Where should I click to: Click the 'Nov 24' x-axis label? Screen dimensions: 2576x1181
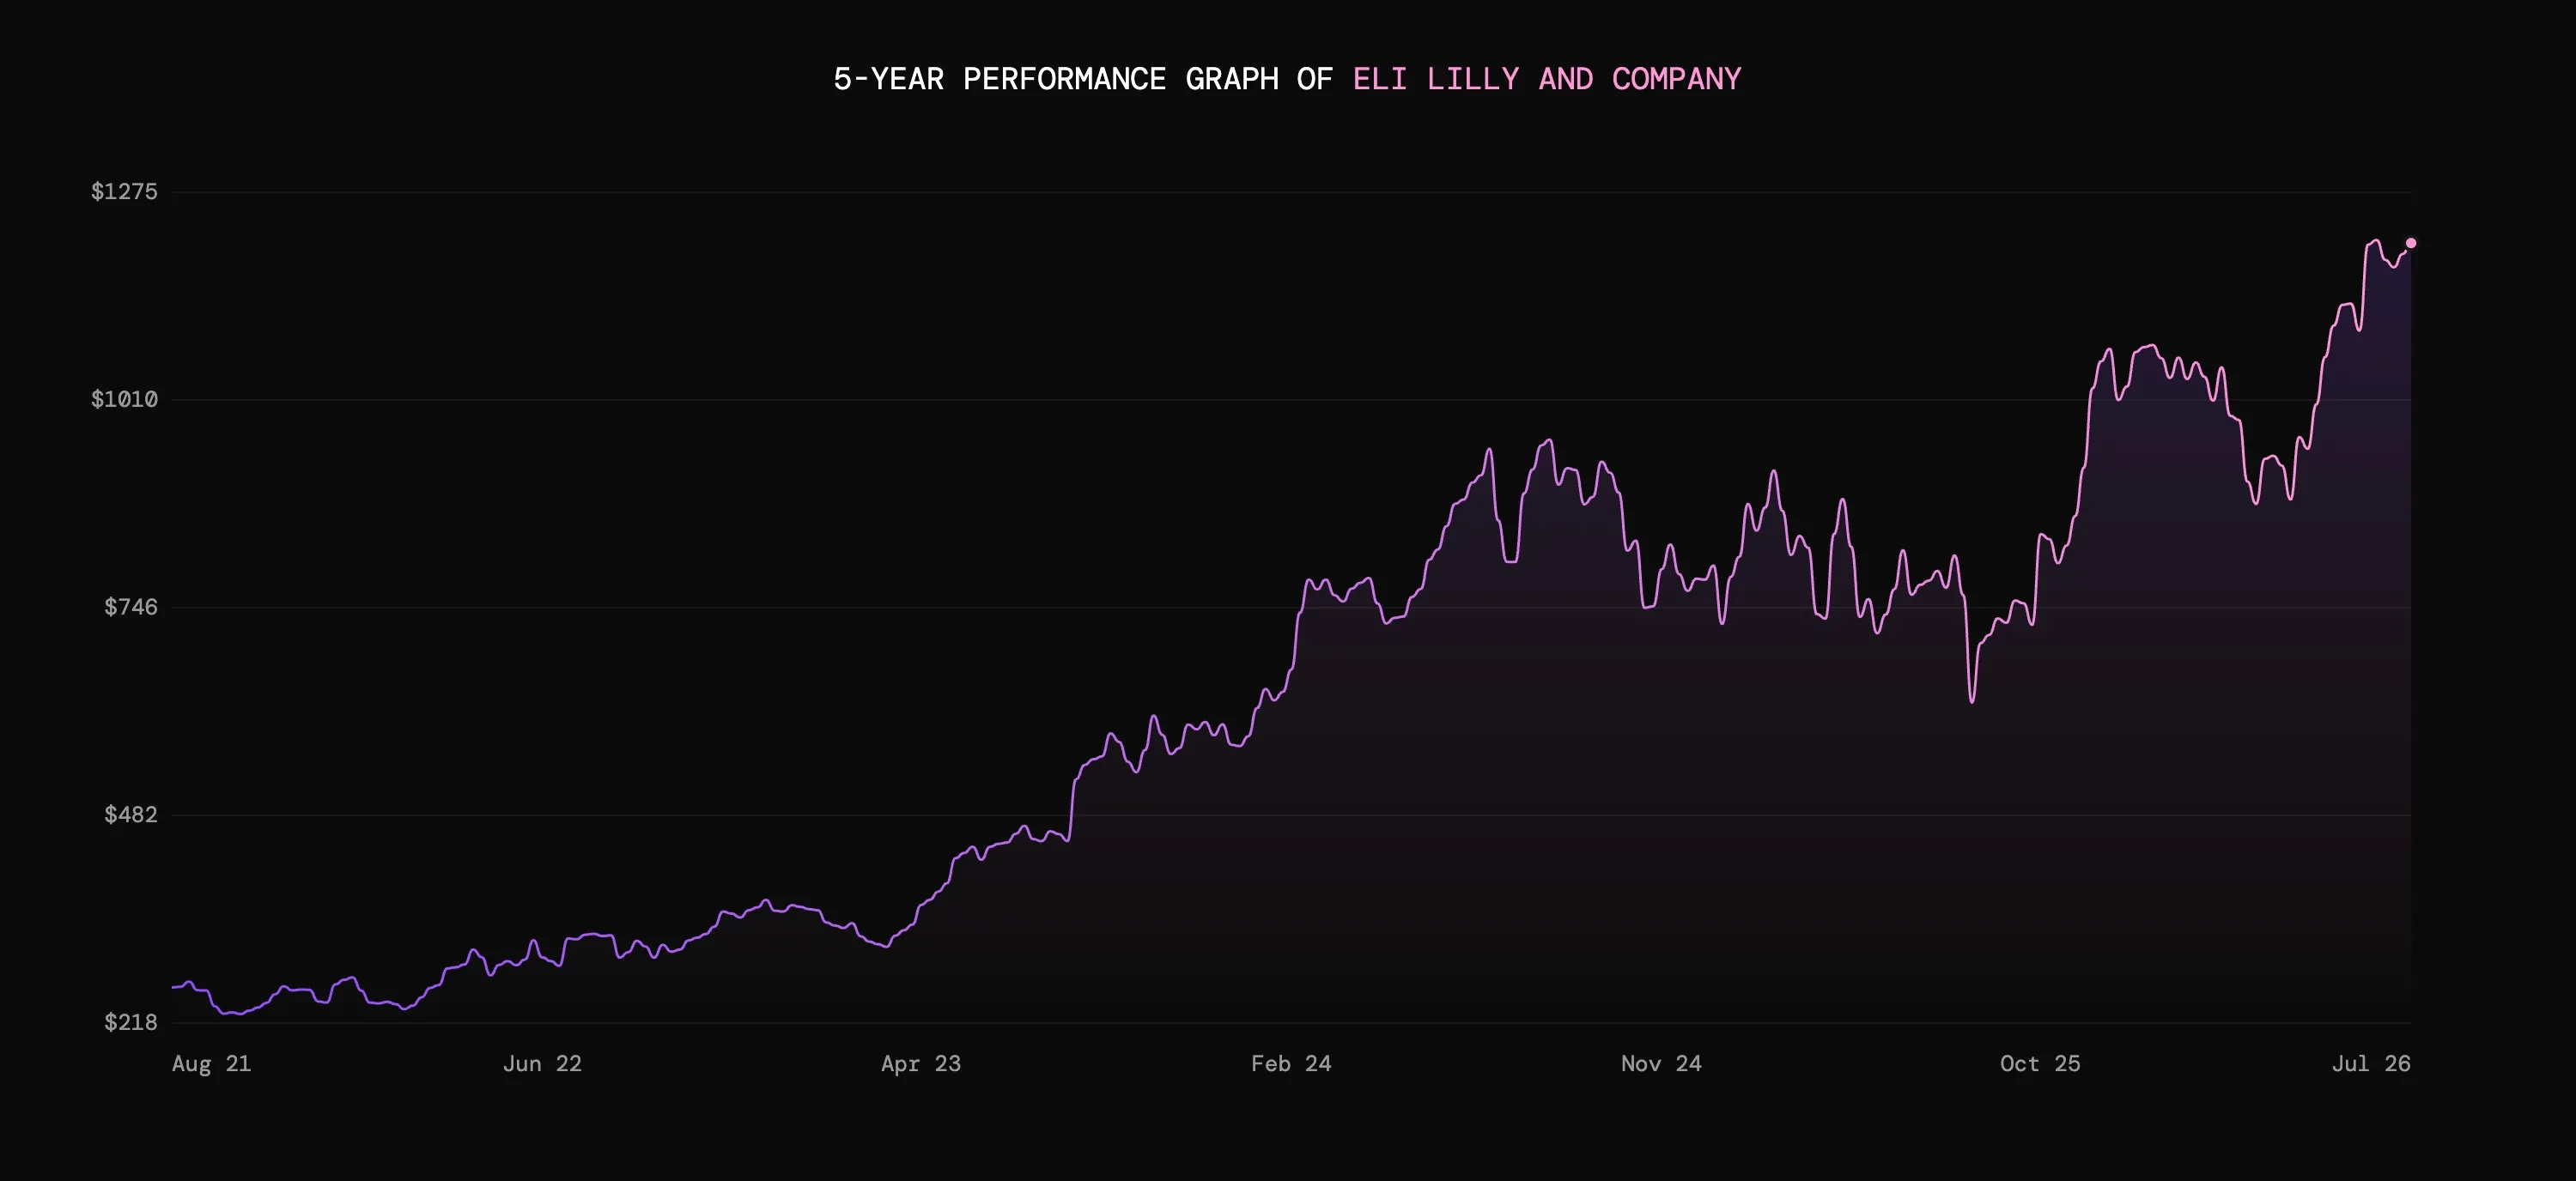[x=1661, y=1064]
